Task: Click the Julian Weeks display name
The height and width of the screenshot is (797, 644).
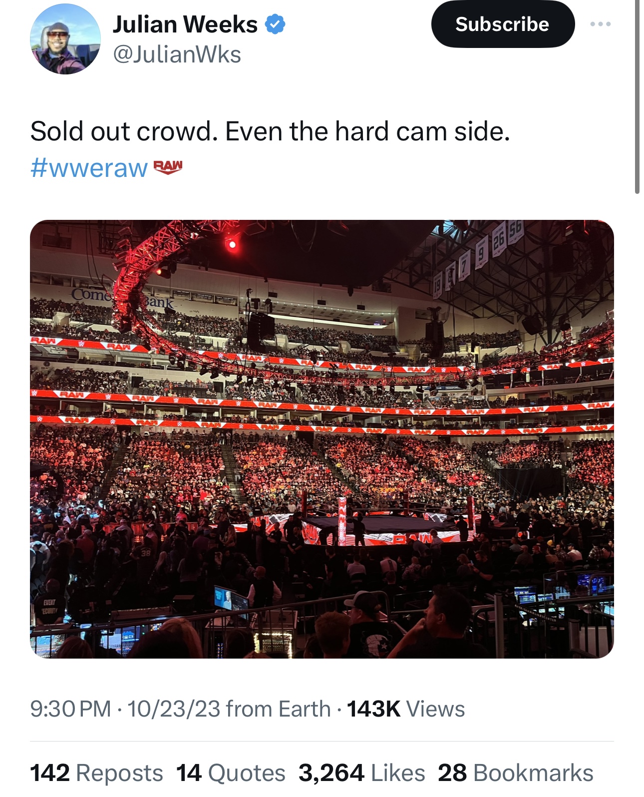Action: point(185,24)
